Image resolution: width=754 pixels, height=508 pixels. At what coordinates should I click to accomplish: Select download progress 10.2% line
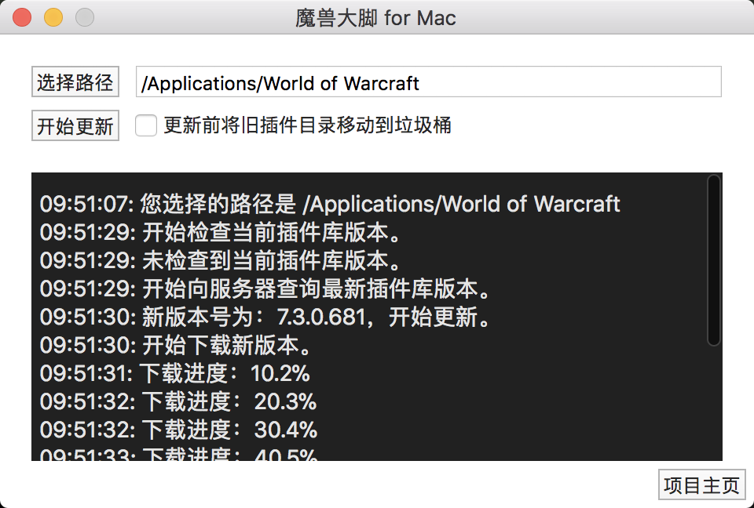175,374
